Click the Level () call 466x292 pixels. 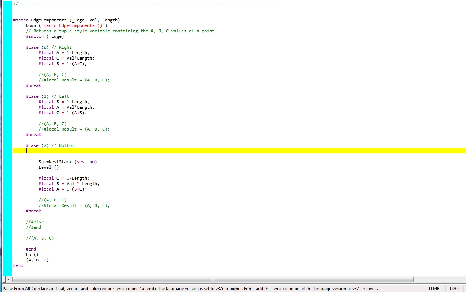click(x=48, y=167)
